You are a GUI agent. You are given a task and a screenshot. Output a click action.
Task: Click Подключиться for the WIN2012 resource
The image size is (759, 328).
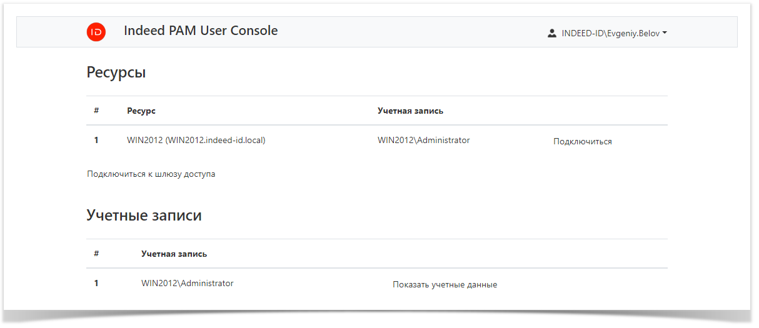click(582, 142)
